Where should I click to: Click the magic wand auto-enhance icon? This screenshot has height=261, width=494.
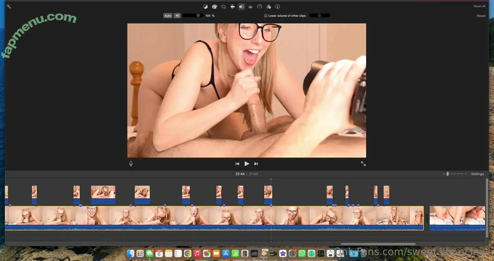[x=8, y=6]
